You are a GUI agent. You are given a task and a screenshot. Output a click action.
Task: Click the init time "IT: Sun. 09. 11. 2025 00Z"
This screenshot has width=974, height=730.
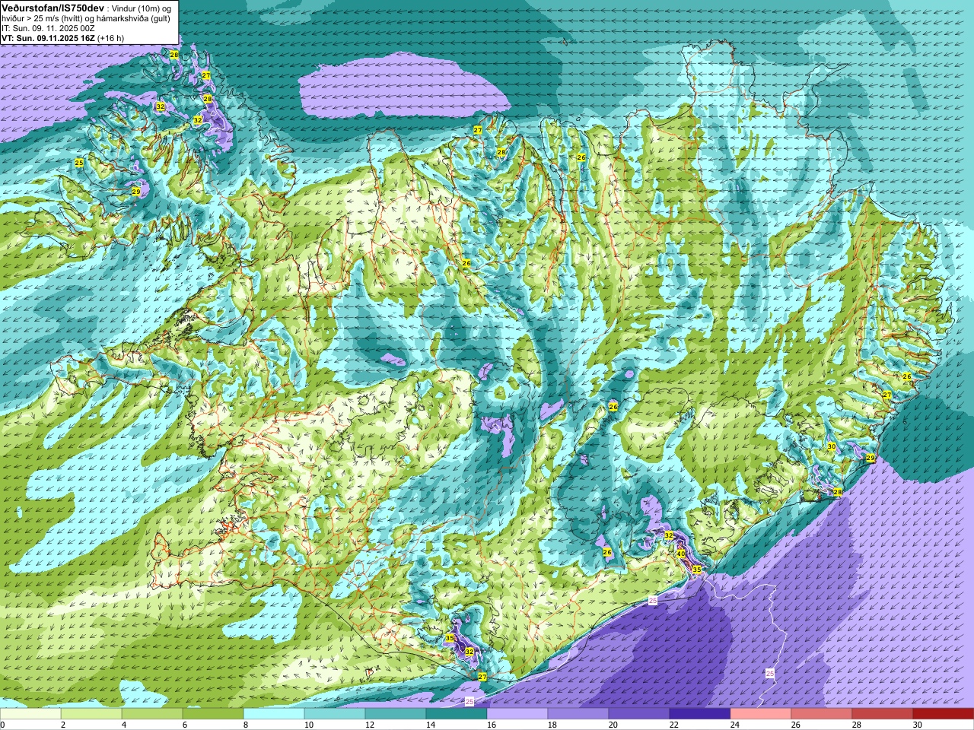(x=48, y=28)
